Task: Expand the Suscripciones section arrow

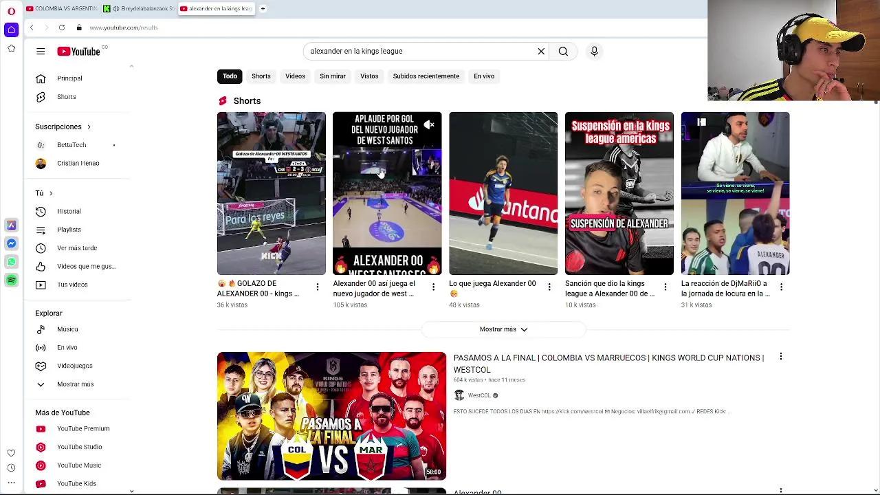Action: 89,126
